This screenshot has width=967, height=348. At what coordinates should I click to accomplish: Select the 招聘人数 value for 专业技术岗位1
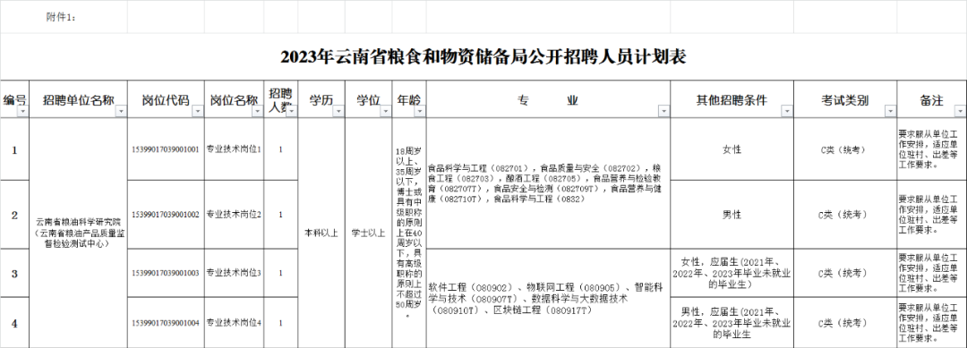281,149
